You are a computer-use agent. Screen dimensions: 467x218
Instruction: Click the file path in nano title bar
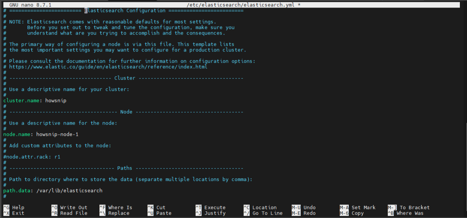241,5
